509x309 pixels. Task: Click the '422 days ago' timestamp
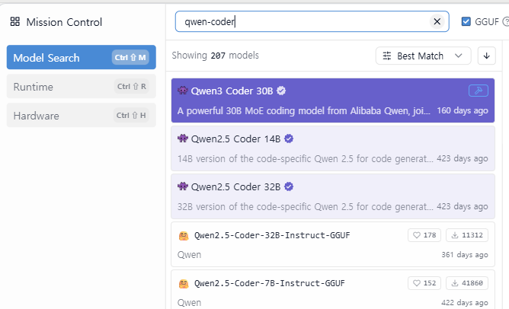coord(465,302)
